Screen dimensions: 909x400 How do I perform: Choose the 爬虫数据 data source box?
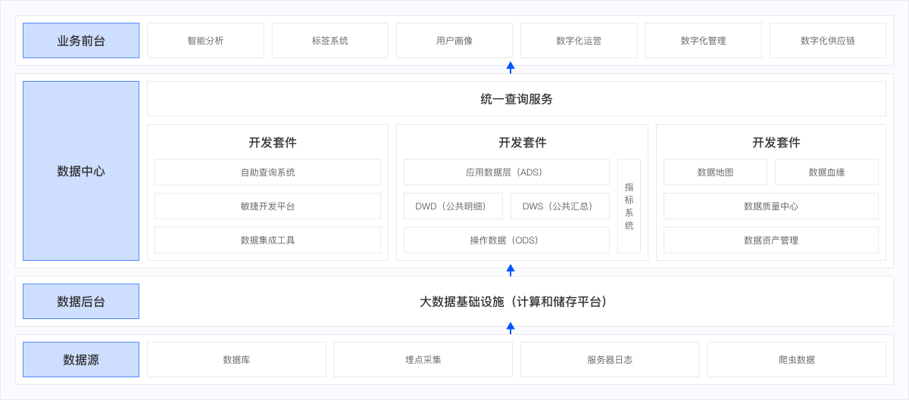coord(796,360)
